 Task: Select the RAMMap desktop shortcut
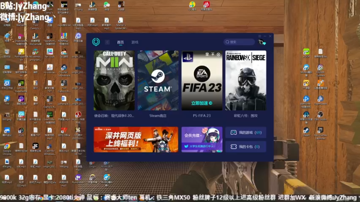[64, 39]
